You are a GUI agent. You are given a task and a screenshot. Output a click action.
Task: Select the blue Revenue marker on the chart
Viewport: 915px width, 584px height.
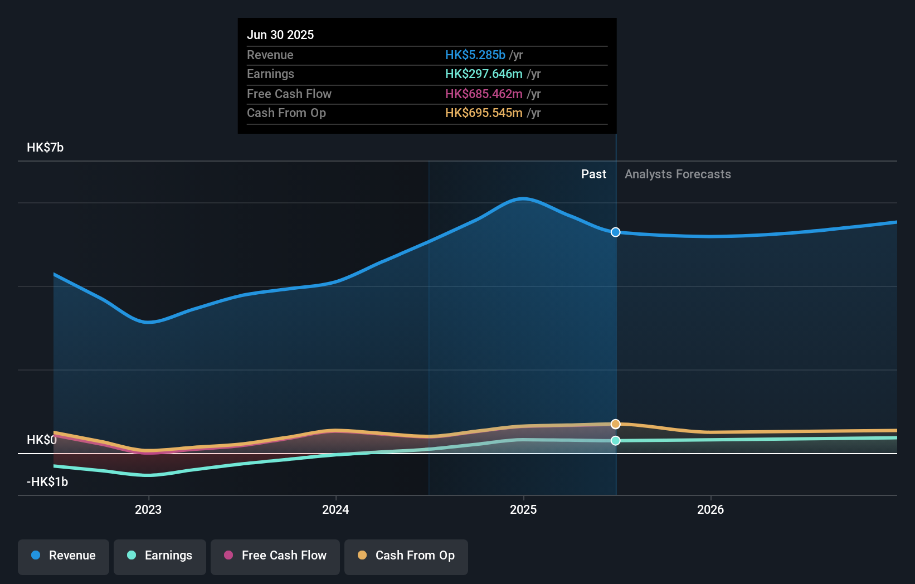coord(615,232)
